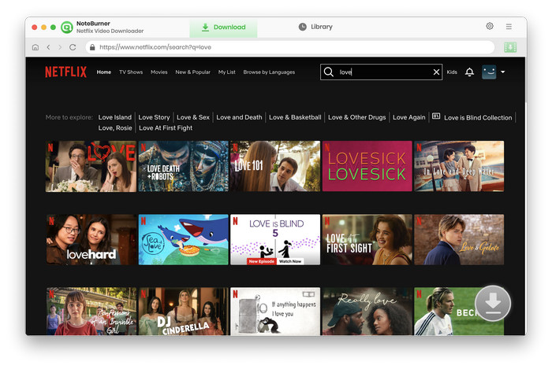Open Confessions of an Invisible Girl thumbnail
The width and height of the screenshot is (552, 369).
click(x=91, y=312)
